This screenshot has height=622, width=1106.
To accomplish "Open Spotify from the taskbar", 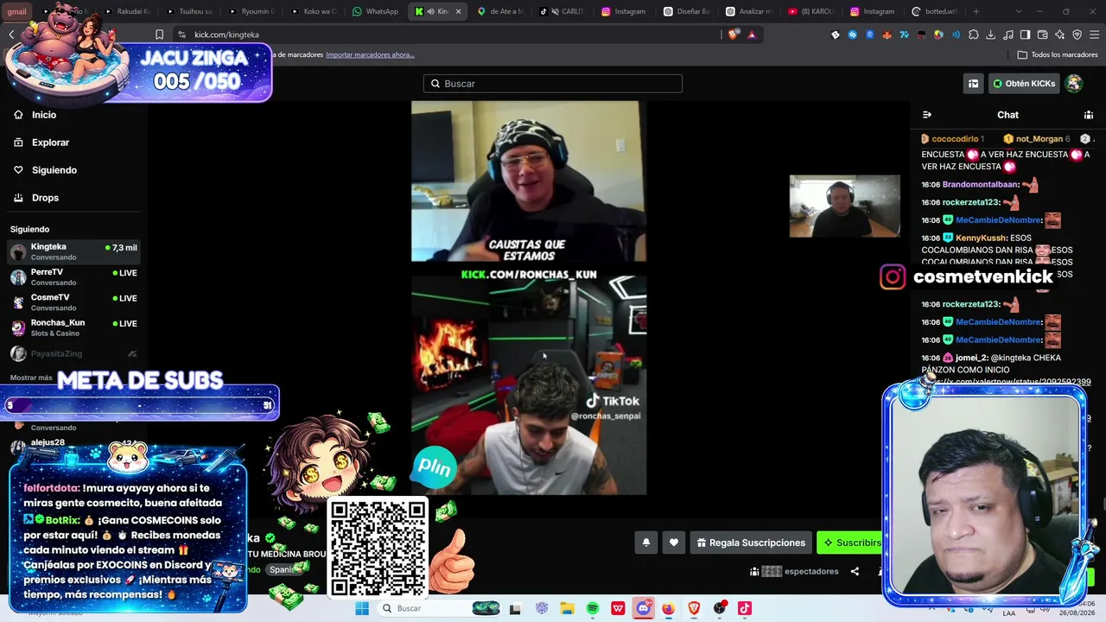I will click(593, 608).
